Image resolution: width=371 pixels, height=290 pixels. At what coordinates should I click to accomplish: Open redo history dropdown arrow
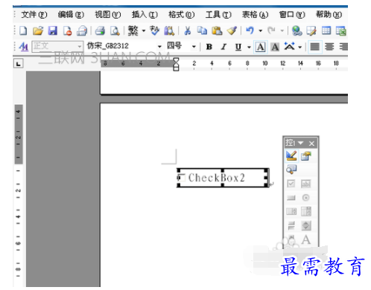tap(282, 30)
